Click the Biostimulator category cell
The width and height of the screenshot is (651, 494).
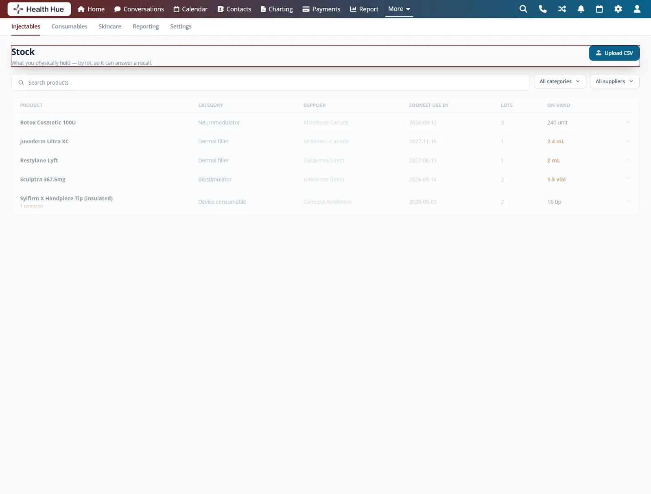click(x=215, y=180)
